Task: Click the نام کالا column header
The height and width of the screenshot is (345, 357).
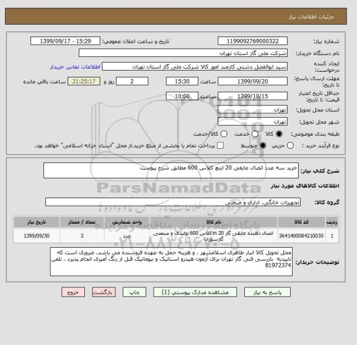Action: tap(214, 222)
